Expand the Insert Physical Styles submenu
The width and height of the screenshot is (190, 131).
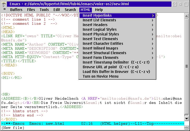117,34
